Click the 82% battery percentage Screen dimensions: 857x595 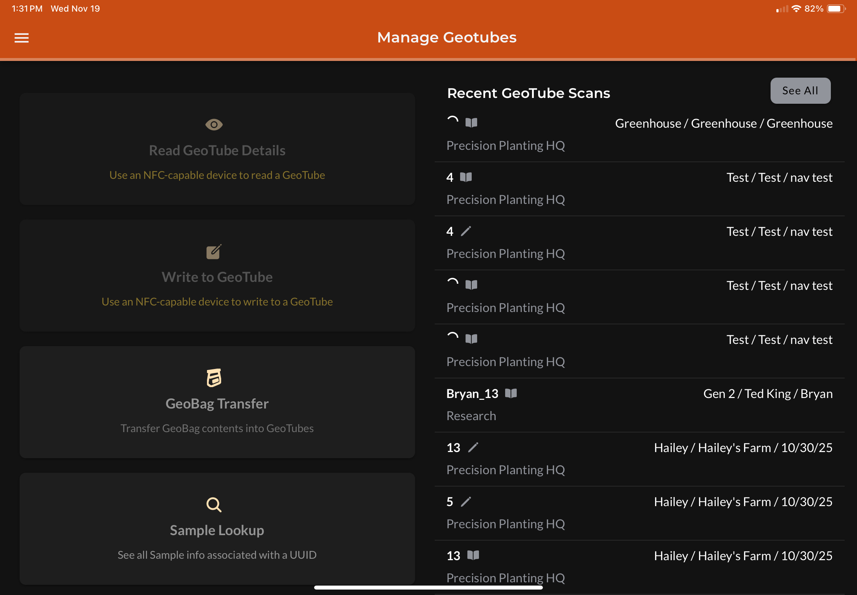coord(814,9)
